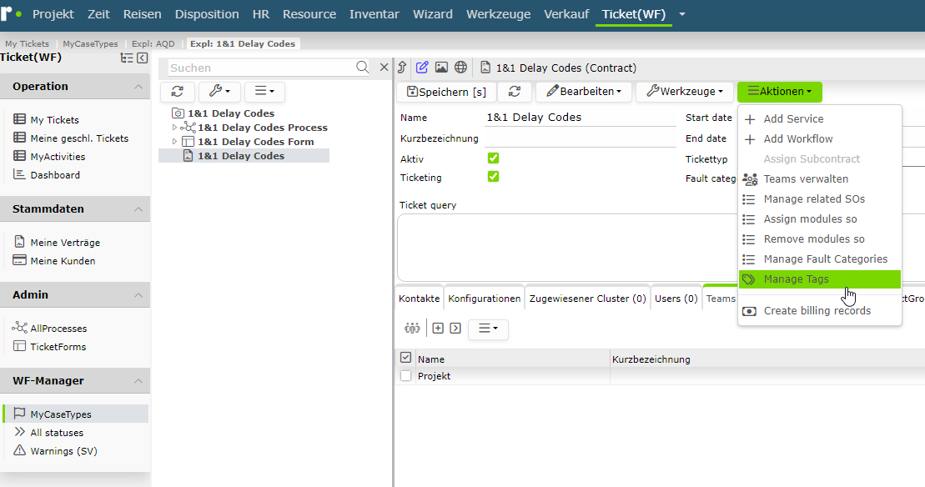Select Add Workflow from the menu
The width and height of the screenshot is (925, 487).
(x=820, y=139)
